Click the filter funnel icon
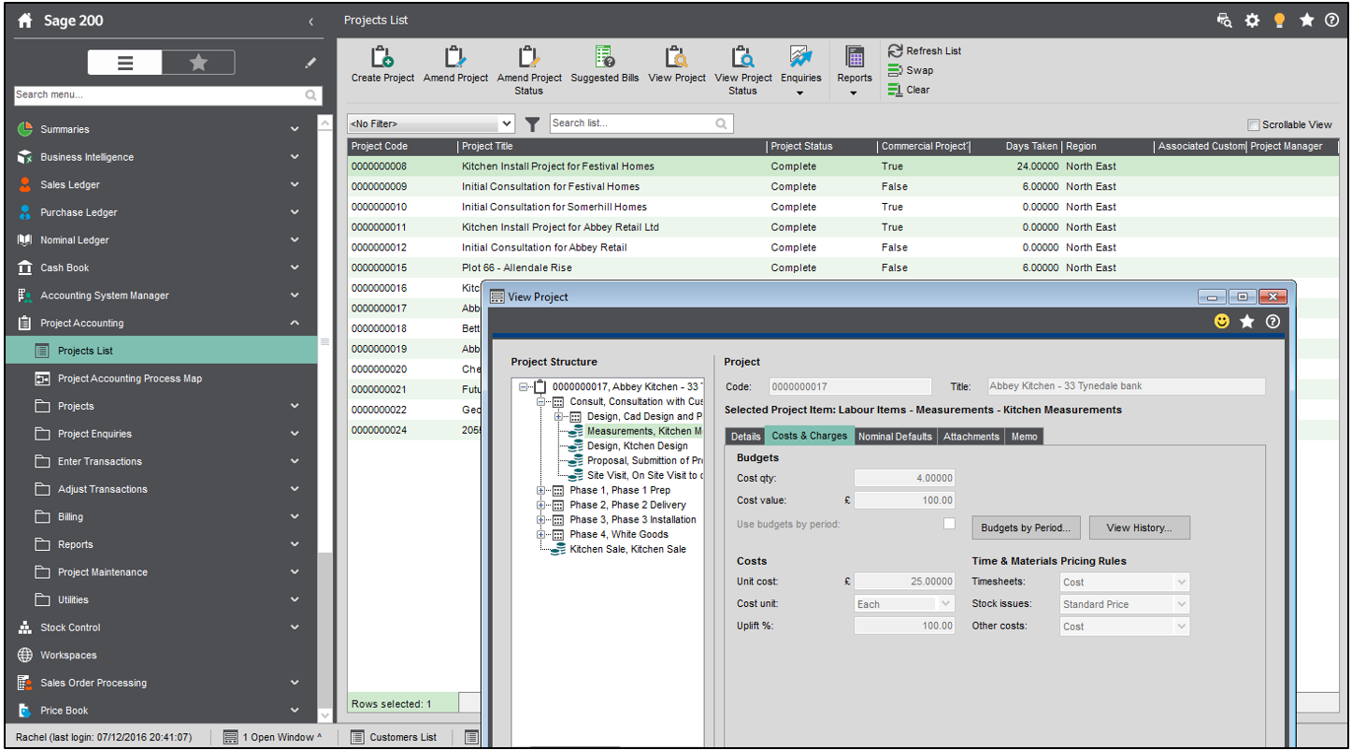This screenshot has height=750, width=1352. 532,123
